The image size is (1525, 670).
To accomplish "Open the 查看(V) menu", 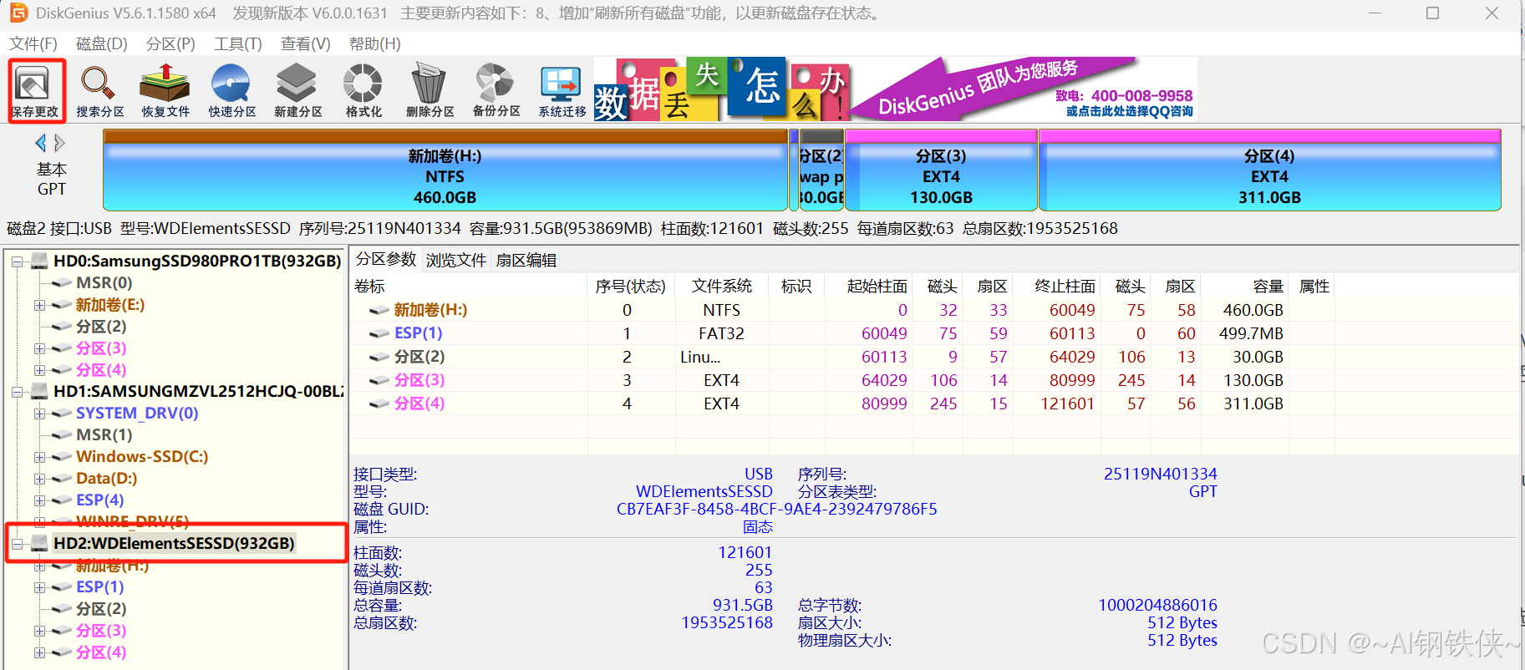I will point(306,43).
